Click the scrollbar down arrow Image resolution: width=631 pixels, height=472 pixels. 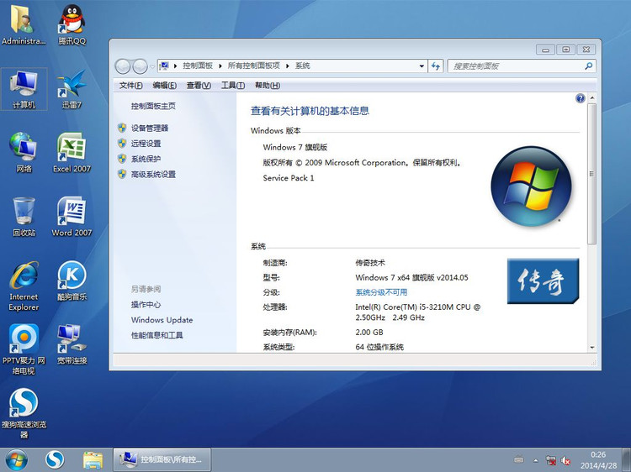(x=592, y=348)
